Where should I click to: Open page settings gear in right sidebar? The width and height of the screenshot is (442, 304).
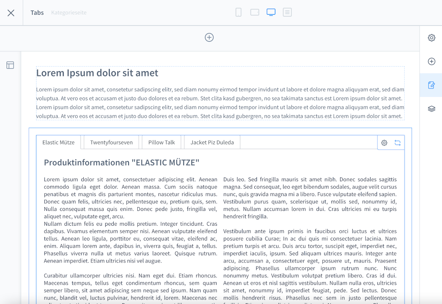431,38
